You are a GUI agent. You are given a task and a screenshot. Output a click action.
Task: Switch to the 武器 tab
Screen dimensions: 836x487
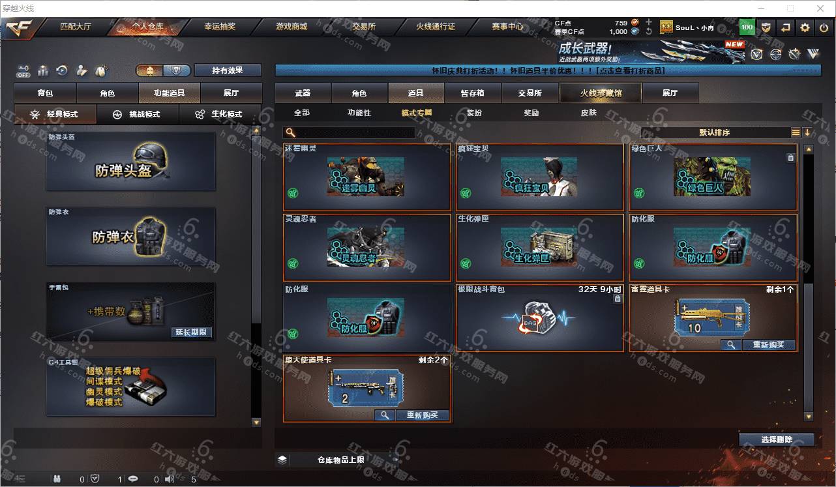(303, 93)
